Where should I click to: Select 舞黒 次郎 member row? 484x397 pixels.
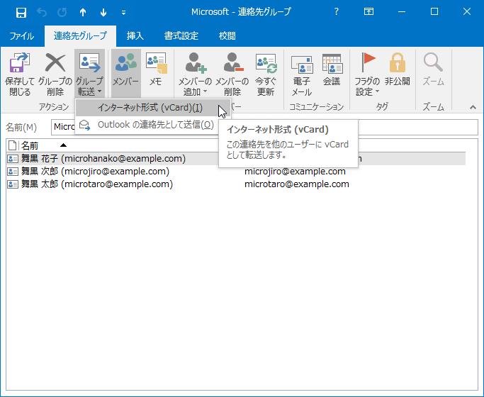(236, 172)
